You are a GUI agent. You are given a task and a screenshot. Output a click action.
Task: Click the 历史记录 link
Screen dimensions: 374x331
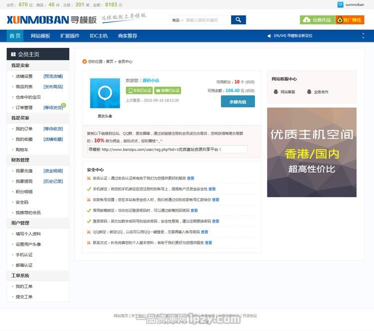(53, 181)
